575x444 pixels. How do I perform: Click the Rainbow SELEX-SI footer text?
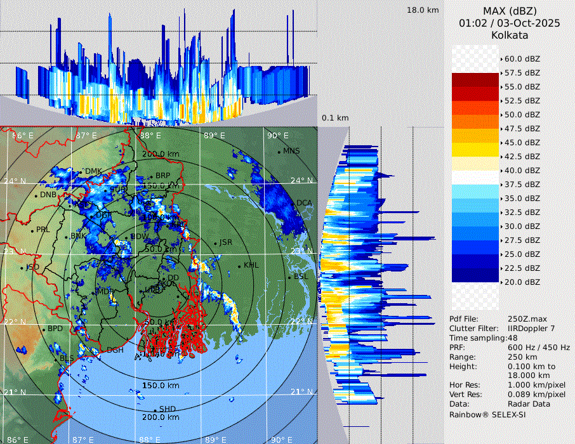[487, 414]
